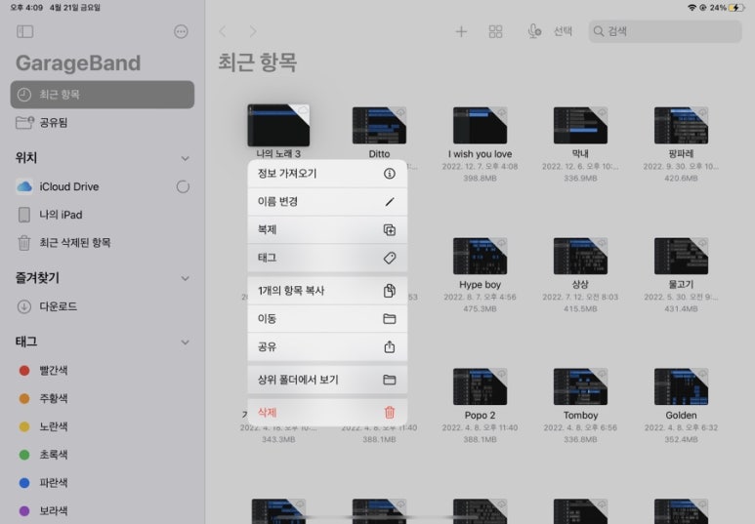Screen dimensions: 755x524
Task: Choose 삭제 to delete the song
Action: tap(327, 413)
